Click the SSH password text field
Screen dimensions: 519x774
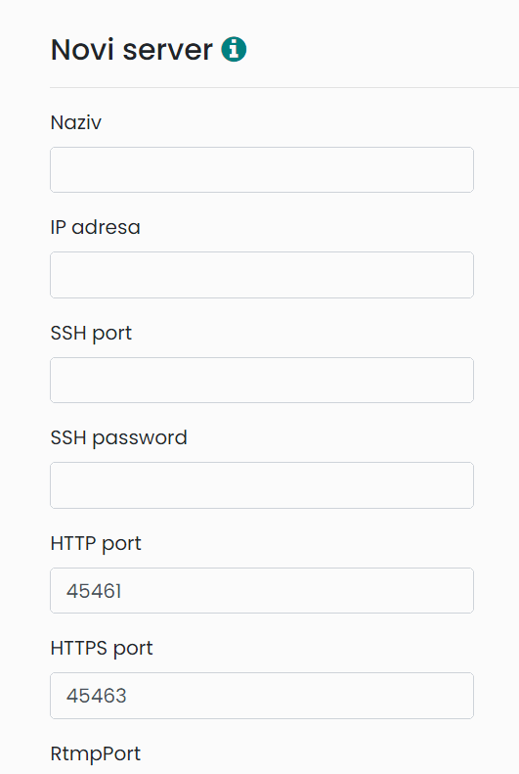(262, 485)
